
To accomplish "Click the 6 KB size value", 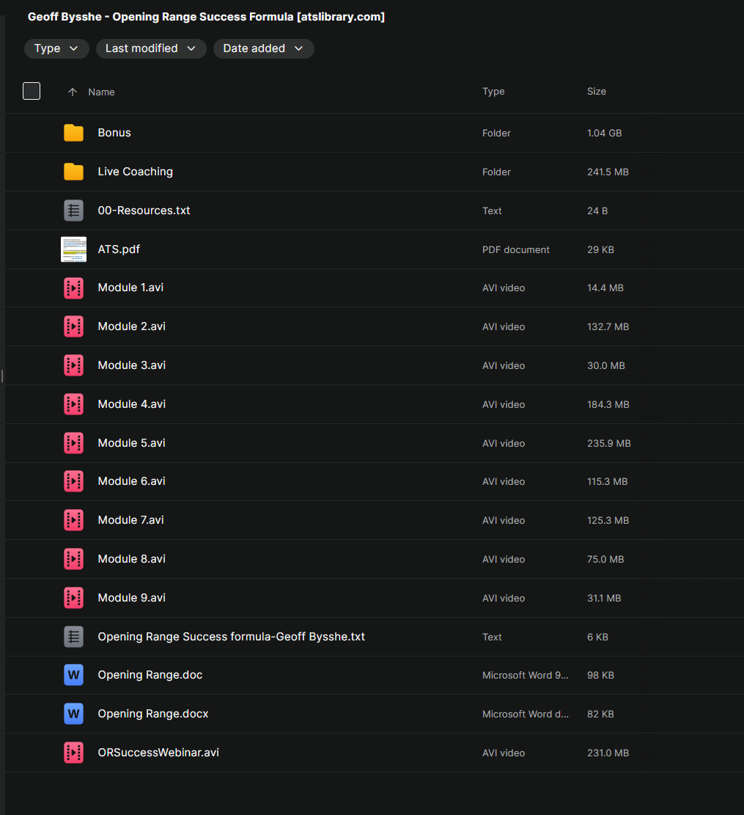I will pyautogui.click(x=597, y=637).
